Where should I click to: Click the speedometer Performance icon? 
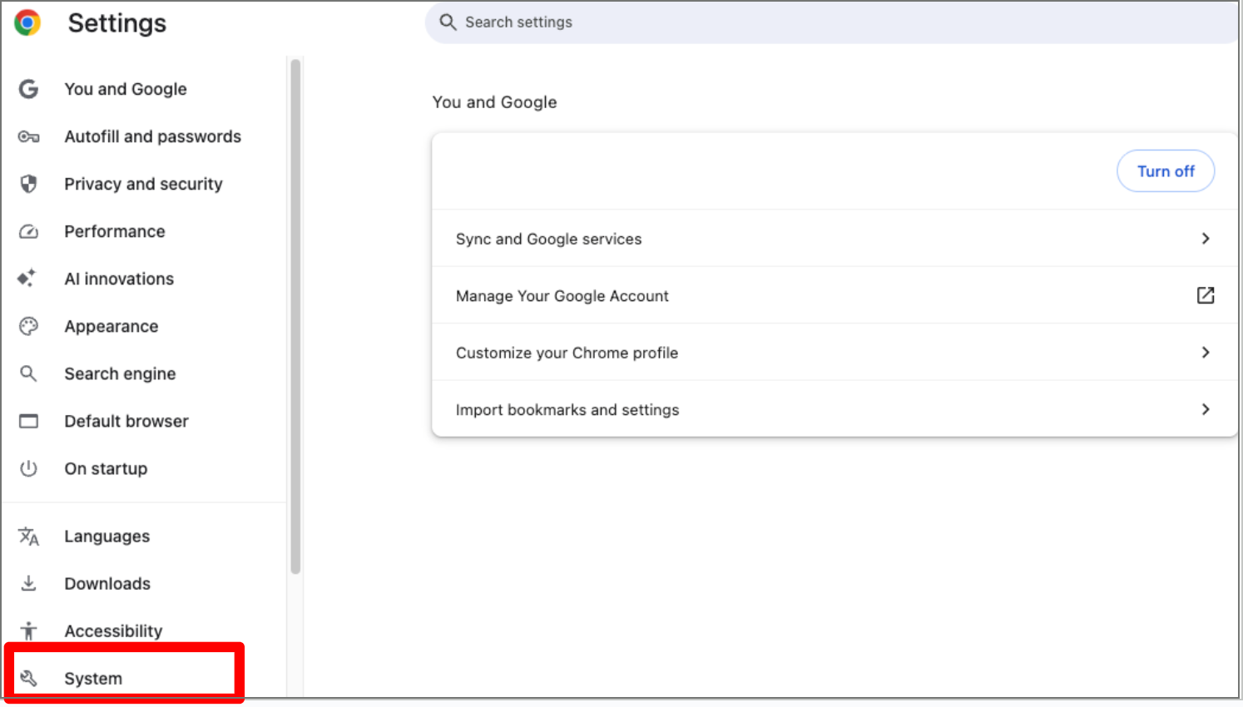click(28, 231)
